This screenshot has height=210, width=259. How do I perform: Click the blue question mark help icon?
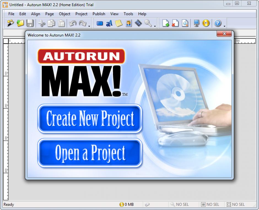coord(218,23)
